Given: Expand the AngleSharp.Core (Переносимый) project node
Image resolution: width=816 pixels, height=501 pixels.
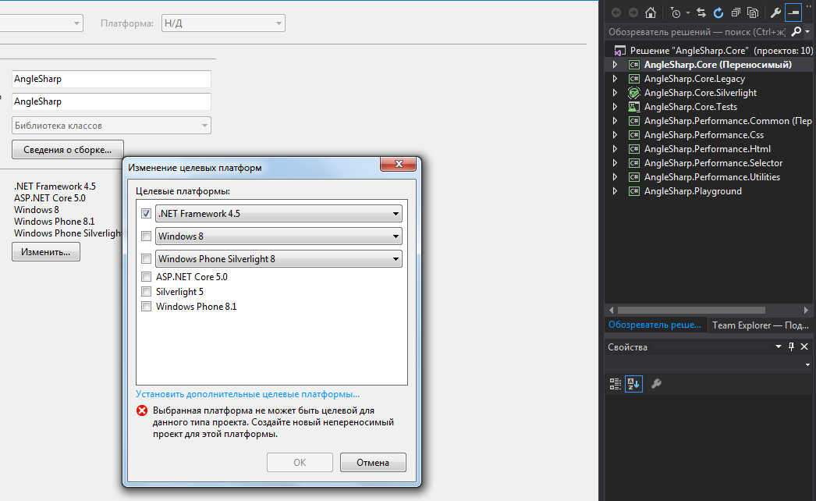Looking at the screenshot, I should click(x=615, y=65).
